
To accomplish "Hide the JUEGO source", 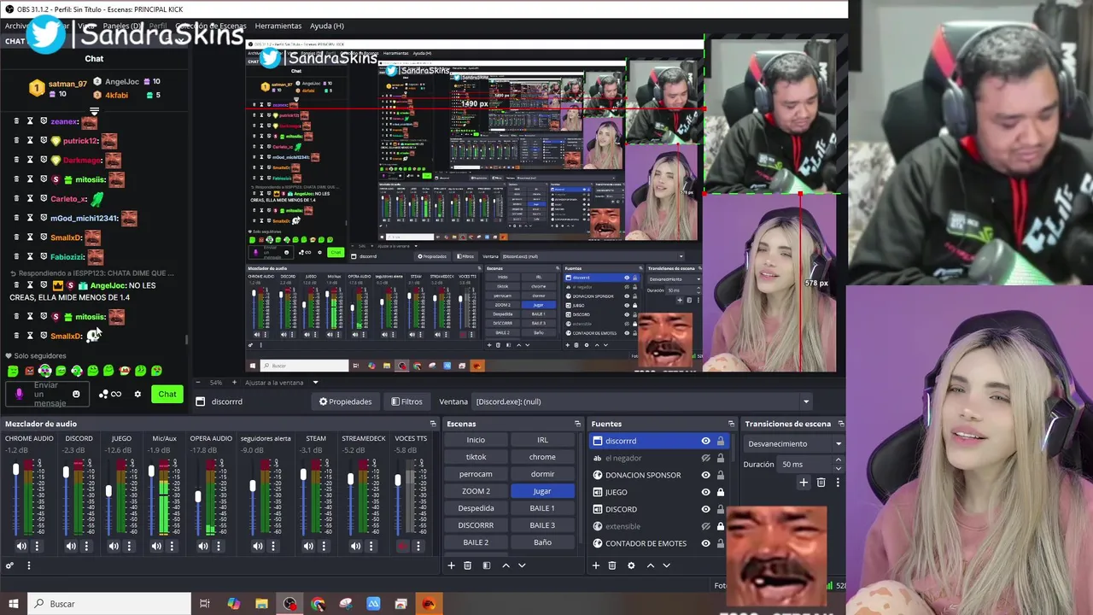I will (705, 492).
